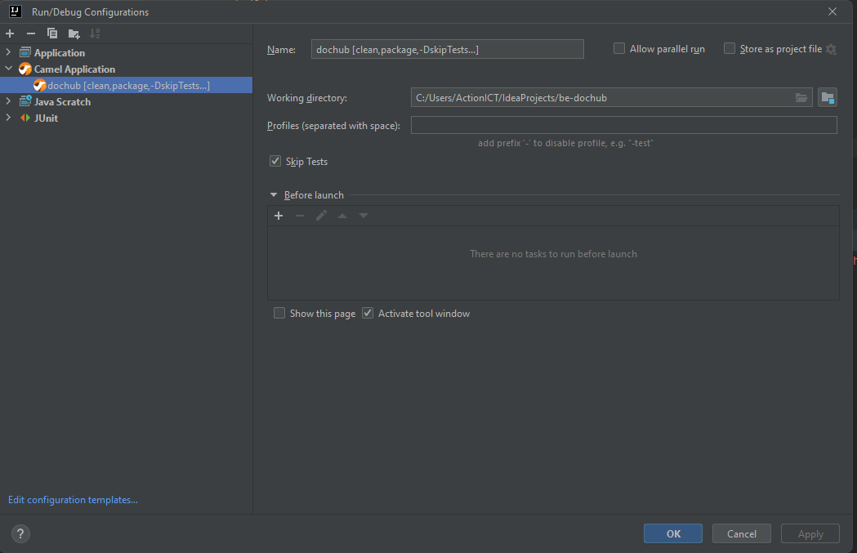The width and height of the screenshot is (857, 553).
Task: Collapse the Camel Application node
Action: (x=8, y=69)
